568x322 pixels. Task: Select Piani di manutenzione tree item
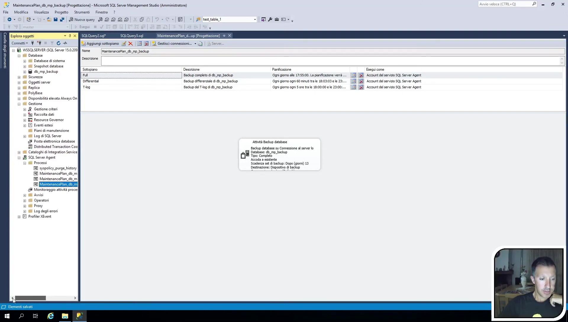click(x=51, y=131)
